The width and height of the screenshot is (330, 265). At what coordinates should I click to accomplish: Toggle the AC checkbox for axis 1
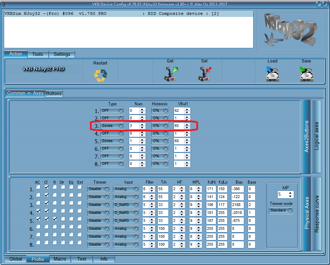pos(38,187)
